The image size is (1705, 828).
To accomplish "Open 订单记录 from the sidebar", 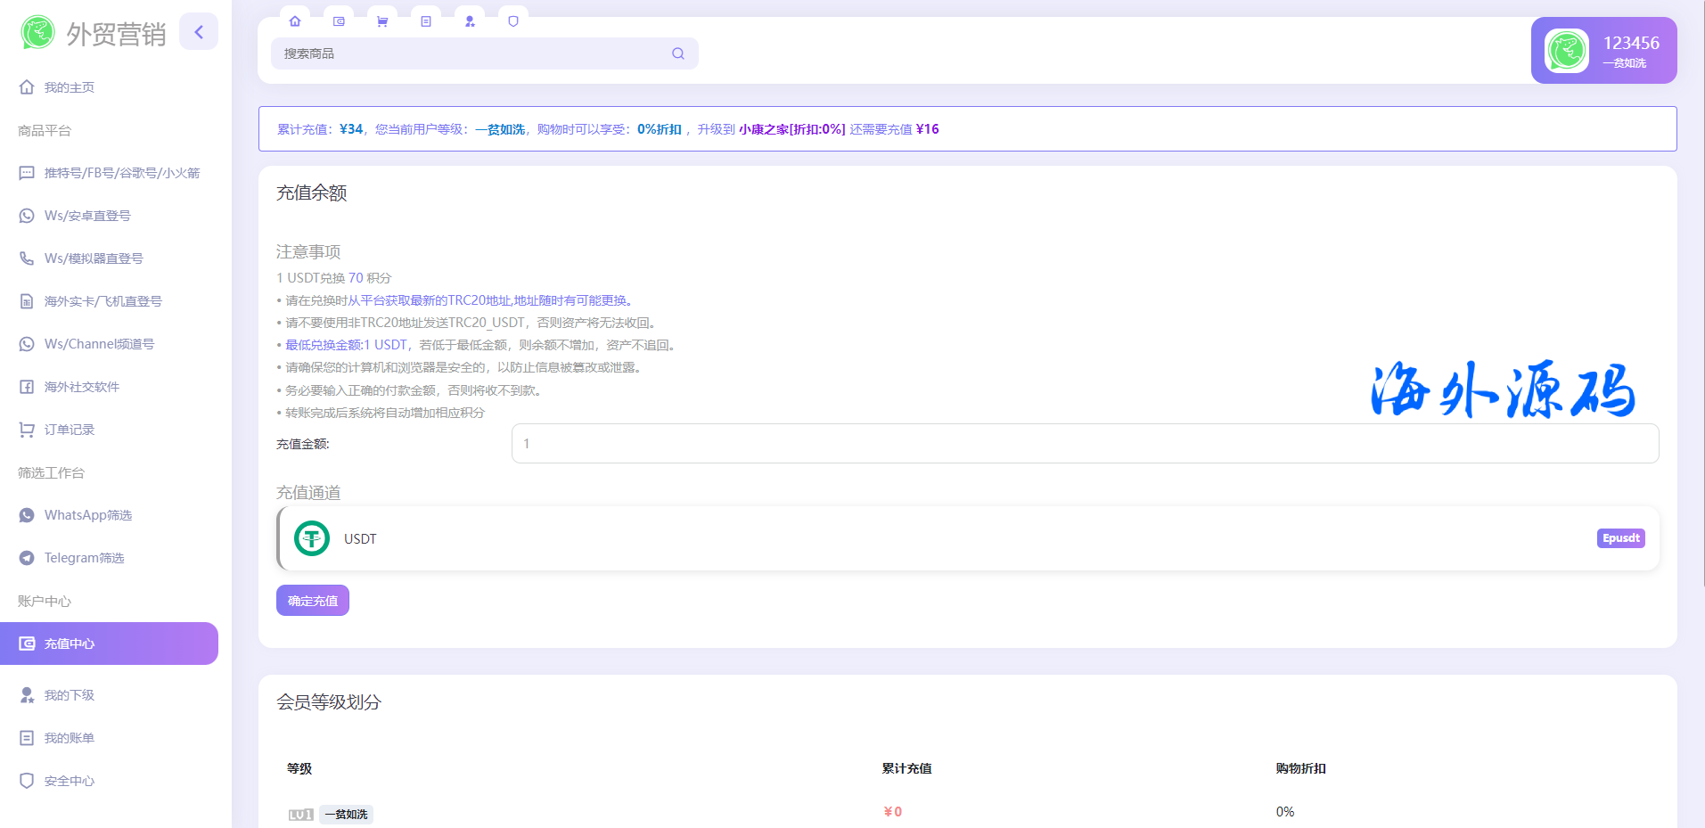I will point(70,430).
